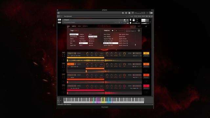Toggle the Low End tag

tap(73, 41)
